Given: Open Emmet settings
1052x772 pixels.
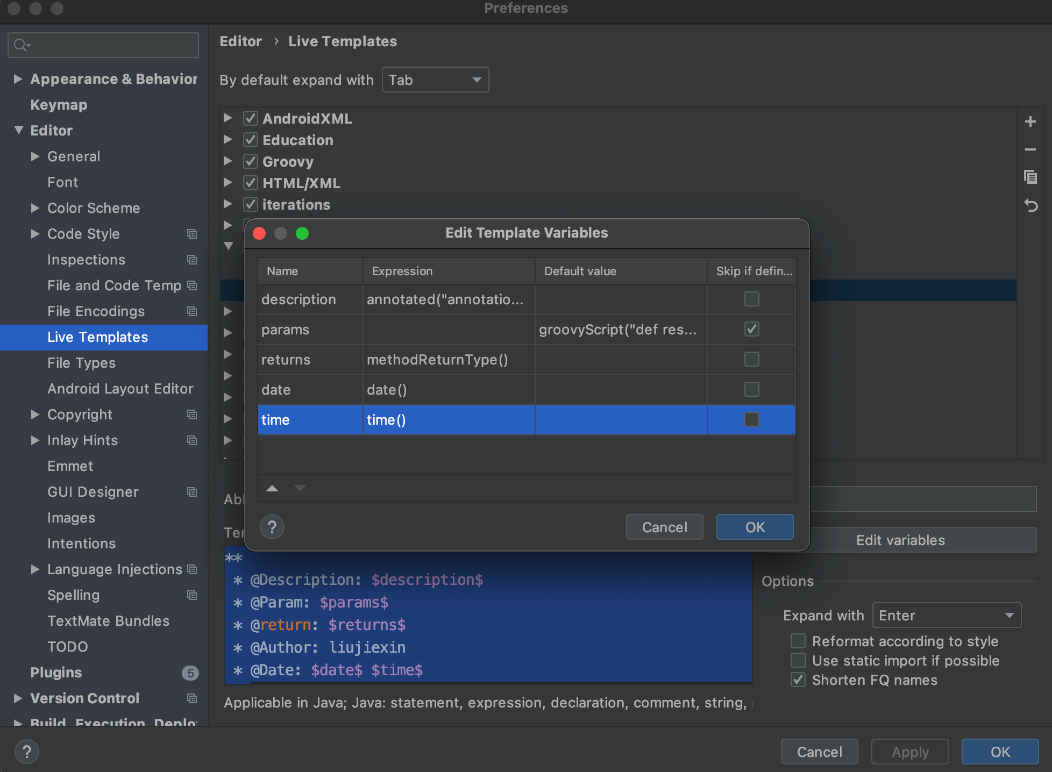Looking at the screenshot, I should point(70,466).
